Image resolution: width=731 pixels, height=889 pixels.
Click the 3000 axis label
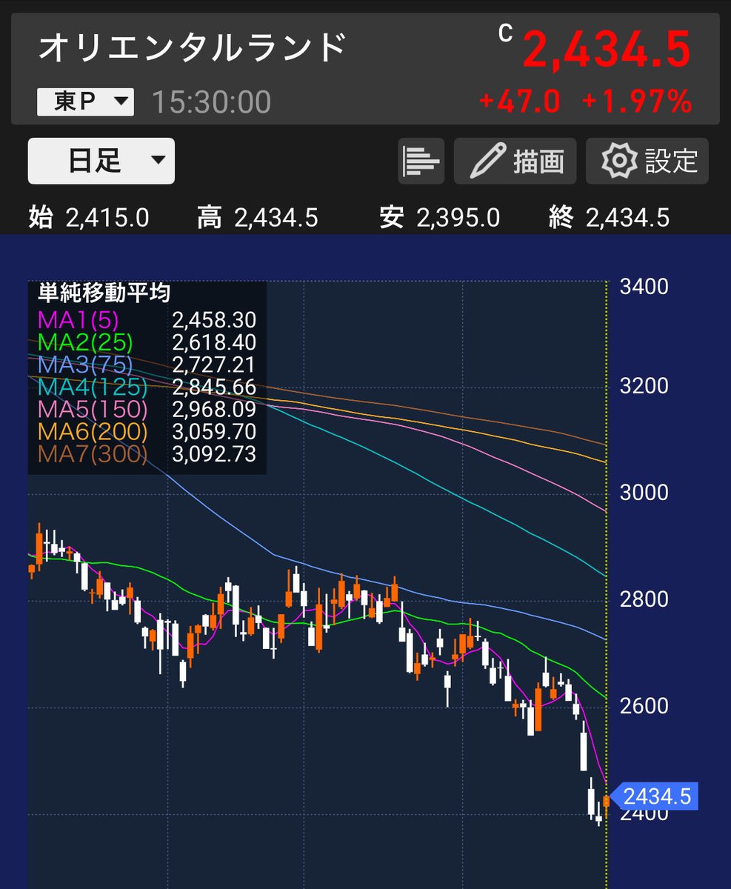tap(644, 492)
